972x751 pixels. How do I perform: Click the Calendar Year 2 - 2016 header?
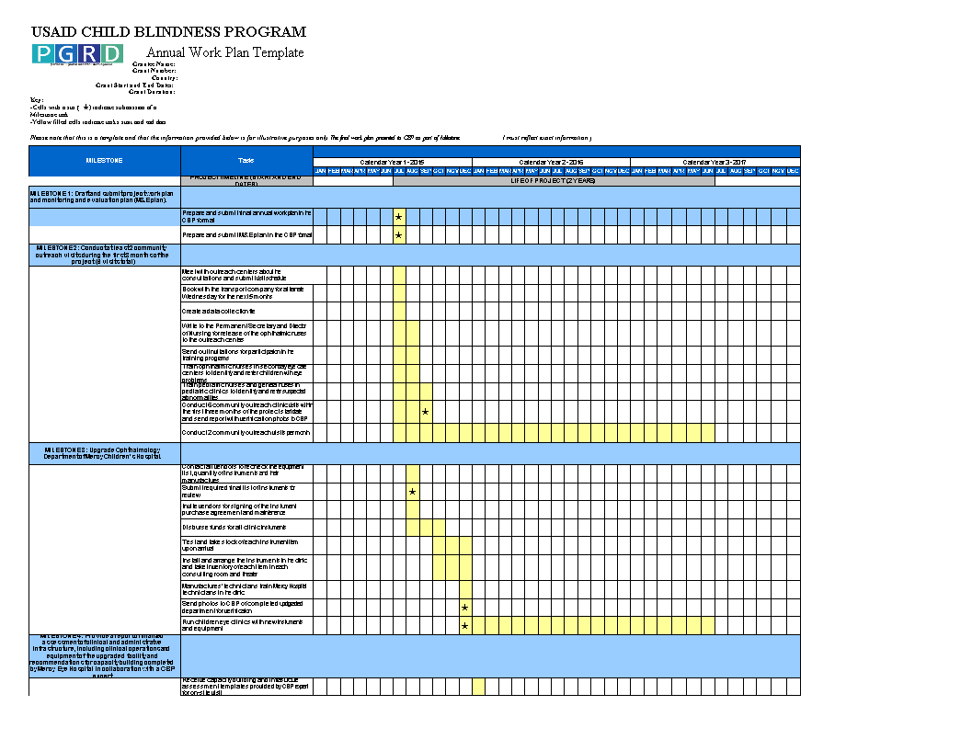(x=552, y=162)
